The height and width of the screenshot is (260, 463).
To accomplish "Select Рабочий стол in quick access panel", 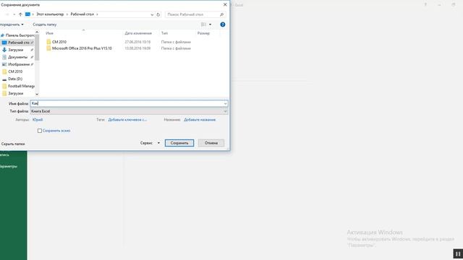I will 17,43.
